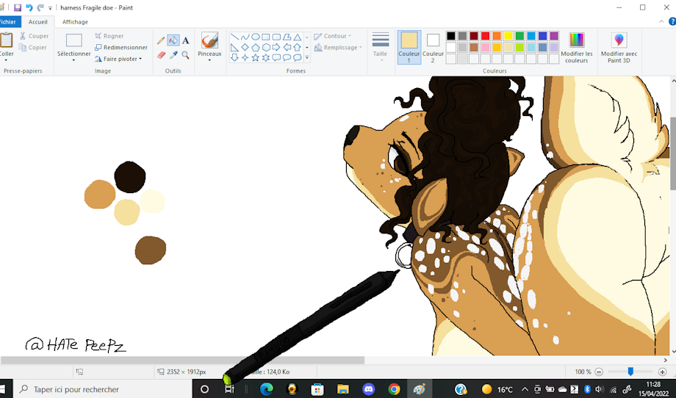
Task: Select the Text tool
Action: pyautogui.click(x=186, y=40)
